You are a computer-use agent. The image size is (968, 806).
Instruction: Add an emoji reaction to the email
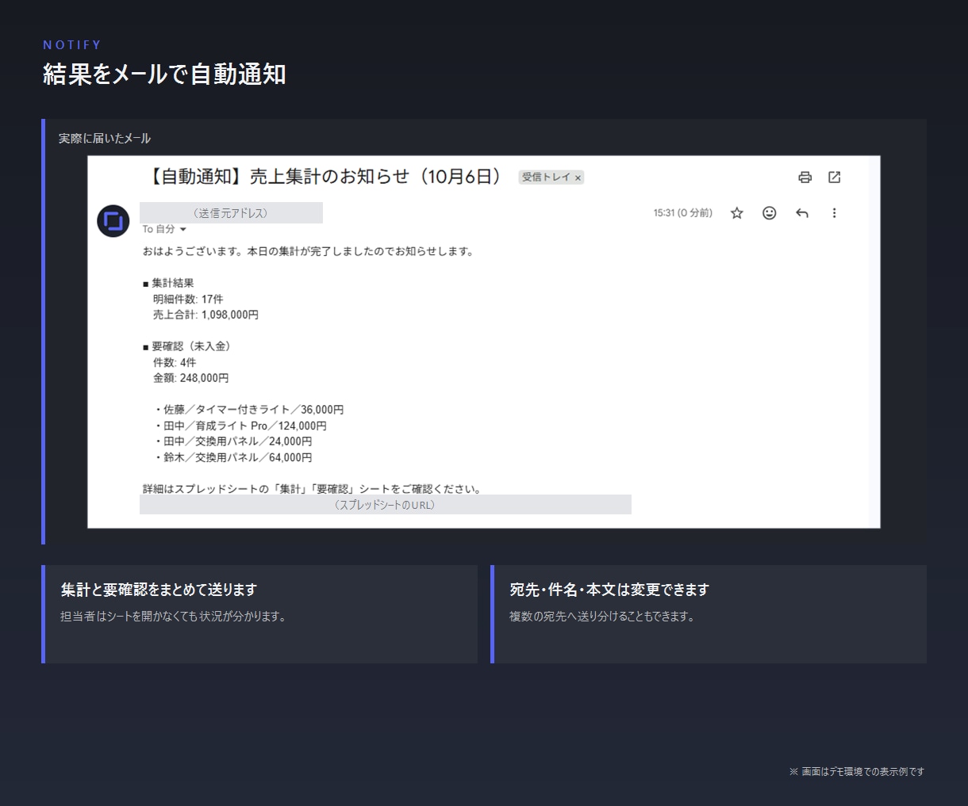pos(769,213)
